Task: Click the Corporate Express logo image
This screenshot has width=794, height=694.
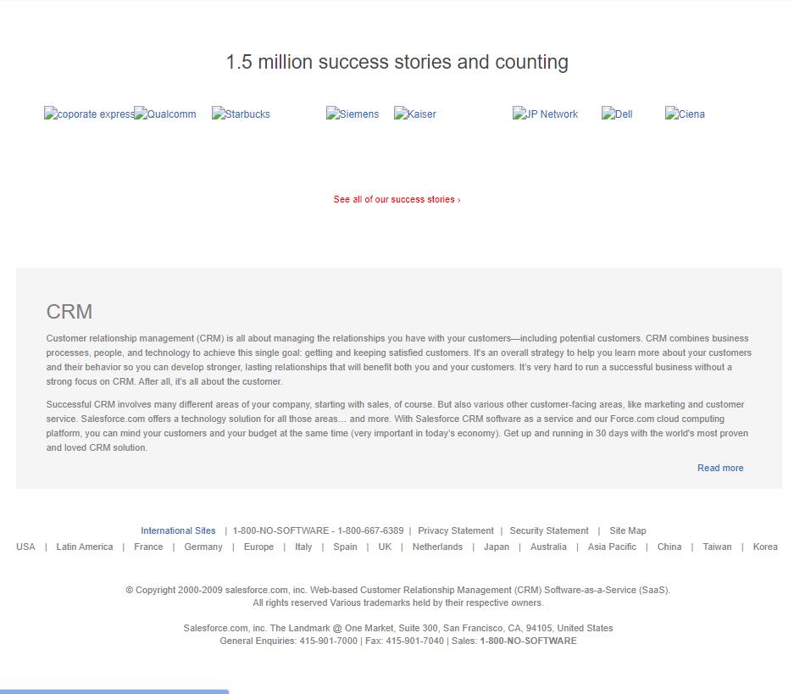Action: coord(88,114)
